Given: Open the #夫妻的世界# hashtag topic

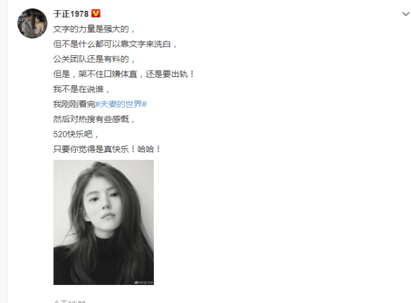Looking at the screenshot, I should 121,104.
